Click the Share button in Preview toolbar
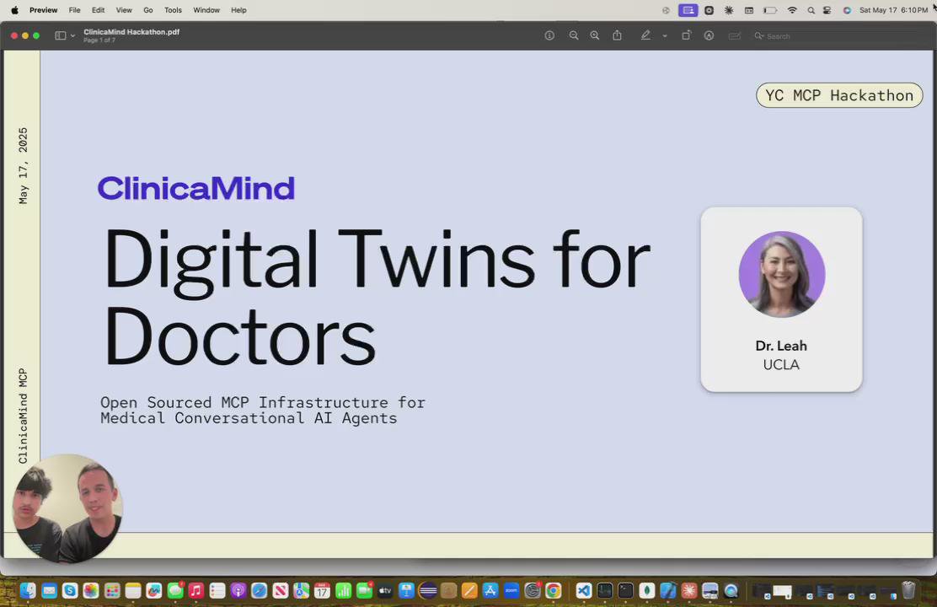Viewport: 937px width, 607px height. click(618, 36)
